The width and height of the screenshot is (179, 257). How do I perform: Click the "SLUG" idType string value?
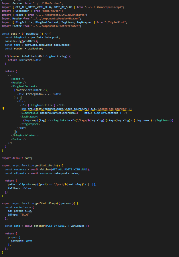tap(25, 215)
